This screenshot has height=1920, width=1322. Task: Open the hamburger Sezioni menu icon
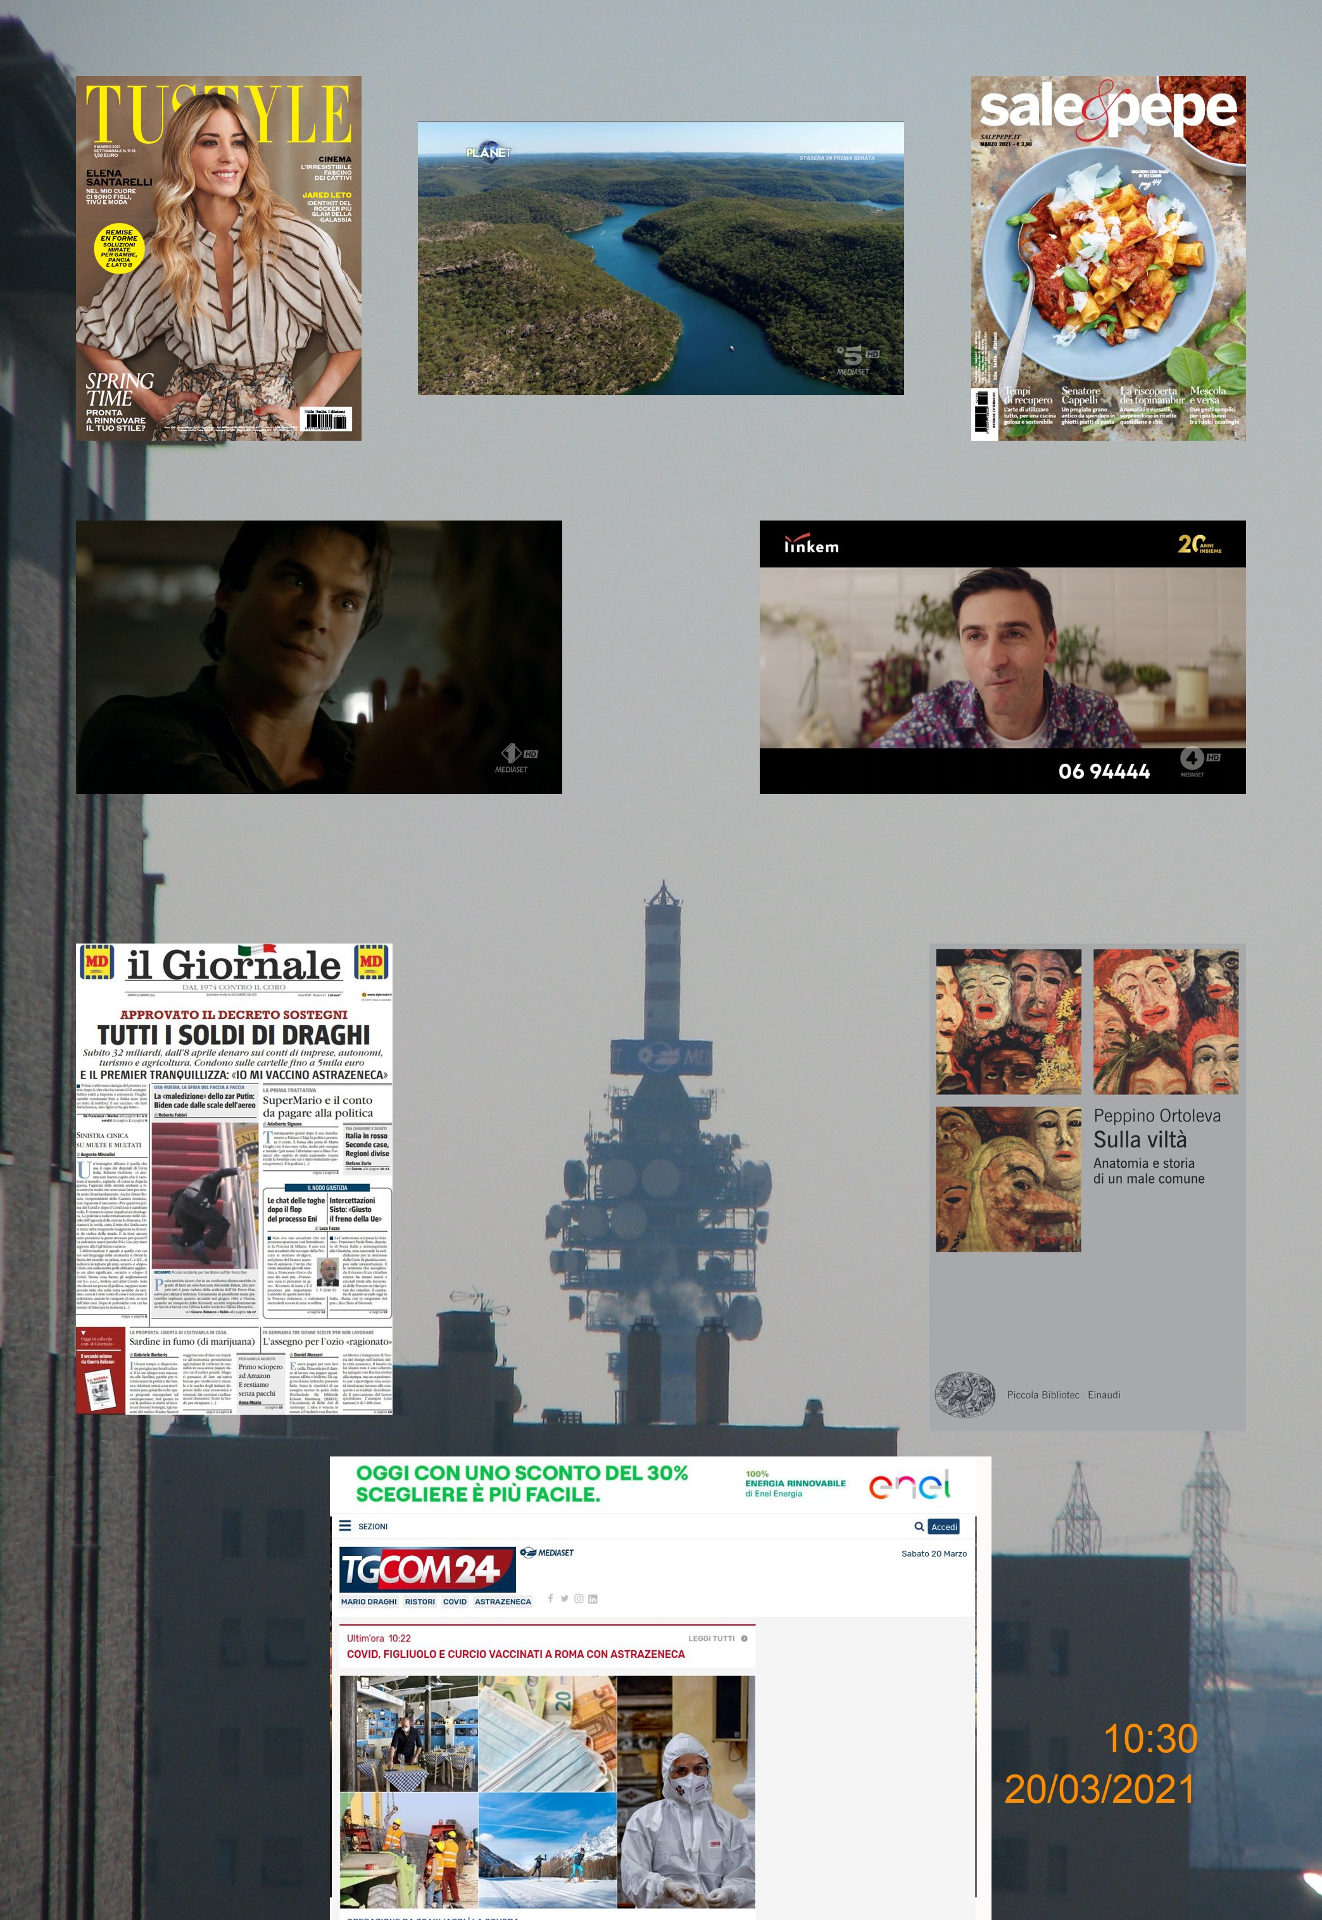click(346, 1525)
